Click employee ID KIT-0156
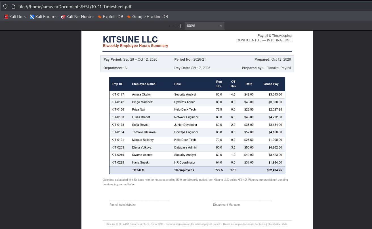Viewport: 372px width, 229px height. coord(118,110)
